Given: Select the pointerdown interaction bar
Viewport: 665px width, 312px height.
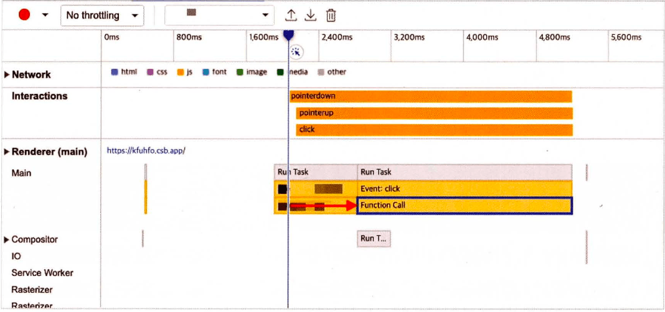Looking at the screenshot, I should [x=430, y=96].
